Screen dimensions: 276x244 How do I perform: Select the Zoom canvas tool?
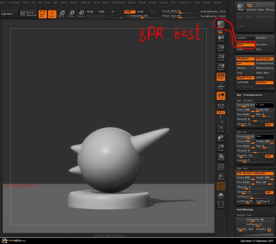(221, 48)
